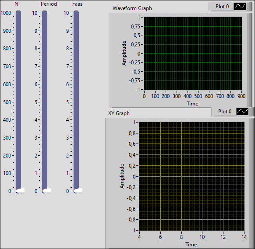Click the 14 maximum on XY Graph x-axis
The image size is (255, 249).
tap(244, 237)
